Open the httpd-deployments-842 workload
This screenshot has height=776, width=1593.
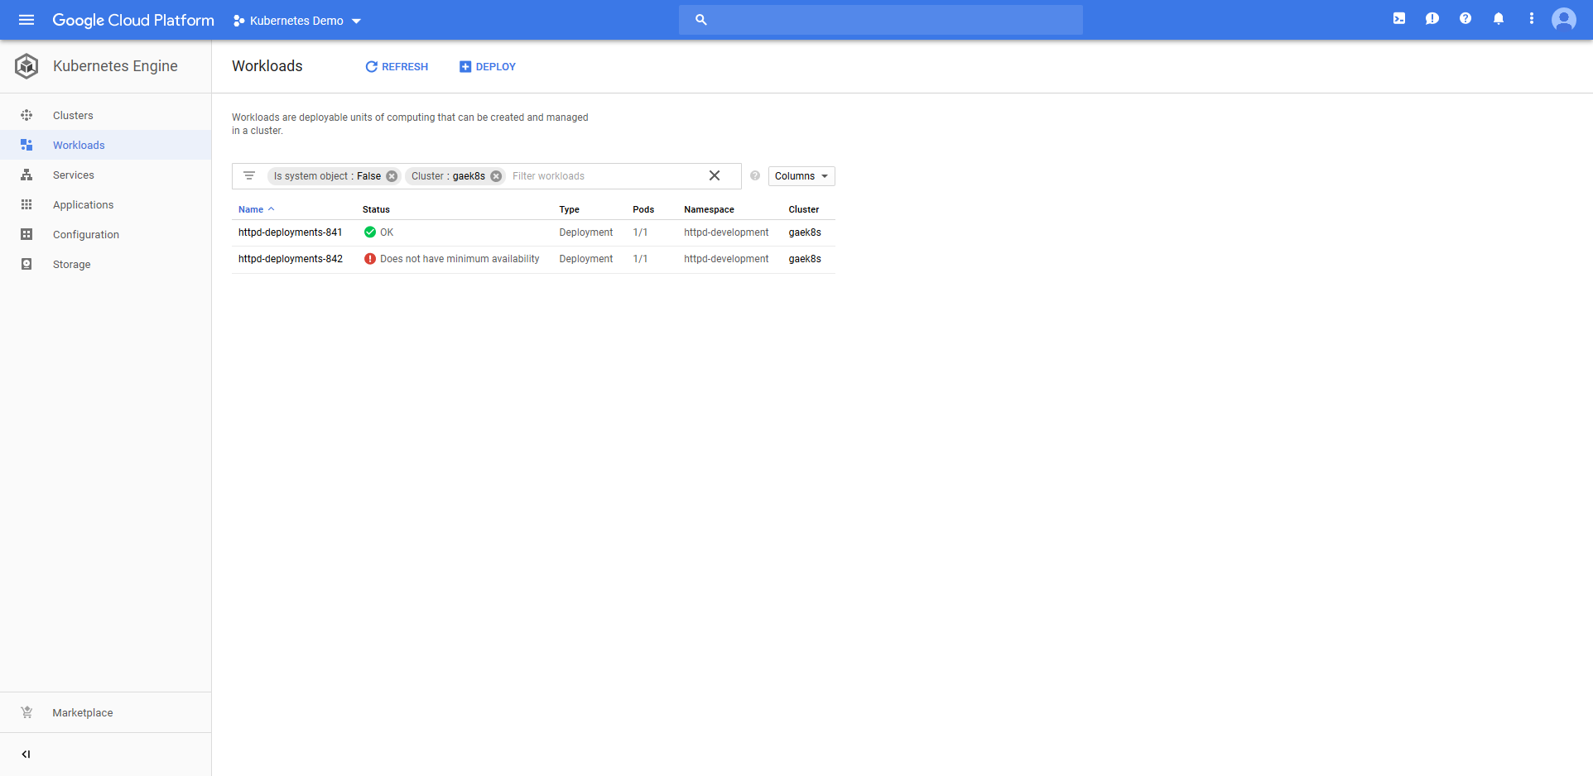[x=291, y=259]
